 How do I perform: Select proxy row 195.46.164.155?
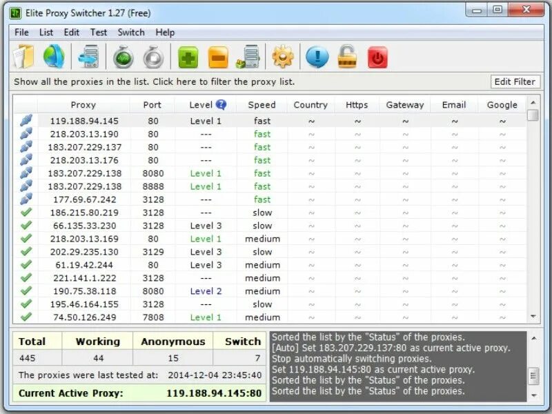[x=270, y=304]
